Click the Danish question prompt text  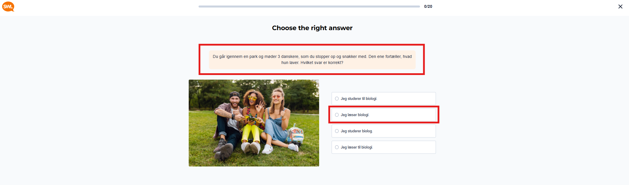[312, 60]
